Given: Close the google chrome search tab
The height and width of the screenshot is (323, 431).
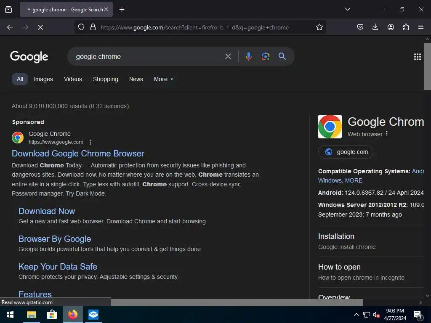Looking at the screenshot, I should tap(106, 9).
